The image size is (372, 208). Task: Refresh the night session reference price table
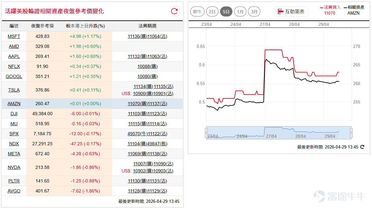coord(174,11)
